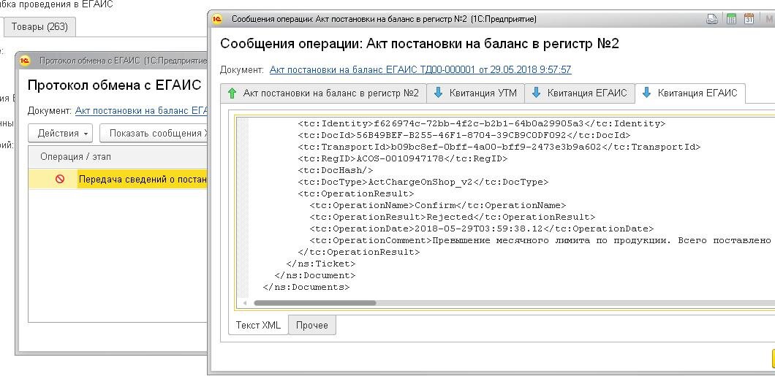Click the Протокол обмена с ЕГАИС heading
The height and width of the screenshot is (376, 775).
click(115, 85)
